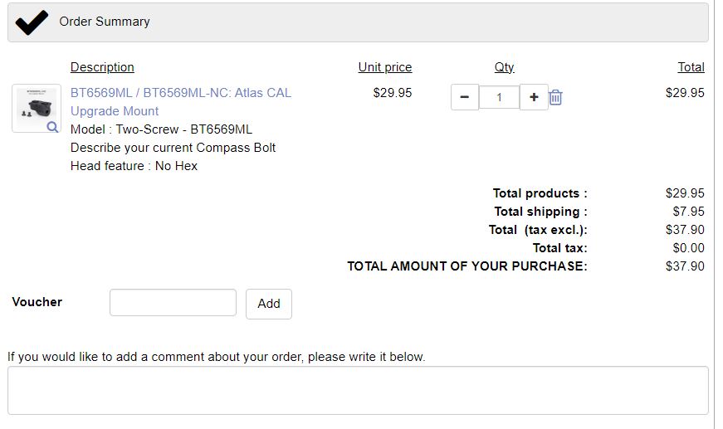Click the Total column header
723x429 pixels.
(x=691, y=67)
